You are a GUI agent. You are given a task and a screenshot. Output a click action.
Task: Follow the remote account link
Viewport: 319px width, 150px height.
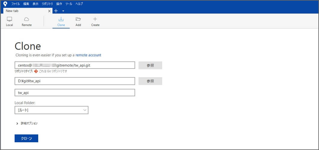tap(88, 55)
